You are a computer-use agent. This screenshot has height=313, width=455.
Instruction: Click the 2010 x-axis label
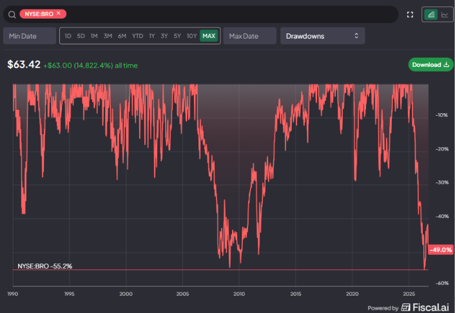click(239, 294)
